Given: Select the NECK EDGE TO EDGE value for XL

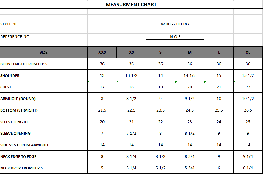Looking at the screenshot, I should (248, 156).
